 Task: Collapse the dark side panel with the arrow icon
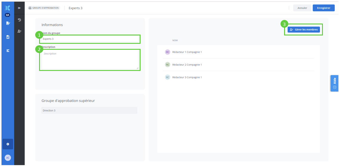19,8
